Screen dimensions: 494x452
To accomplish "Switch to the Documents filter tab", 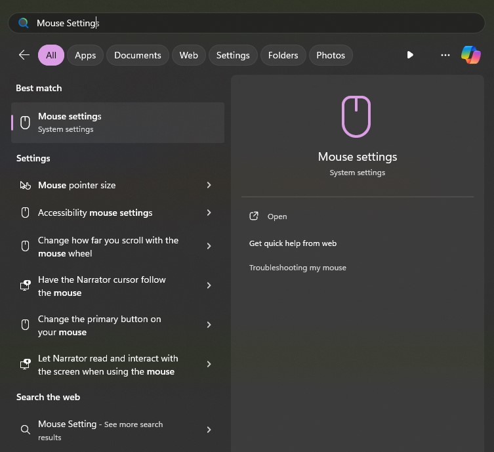I will tap(137, 55).
